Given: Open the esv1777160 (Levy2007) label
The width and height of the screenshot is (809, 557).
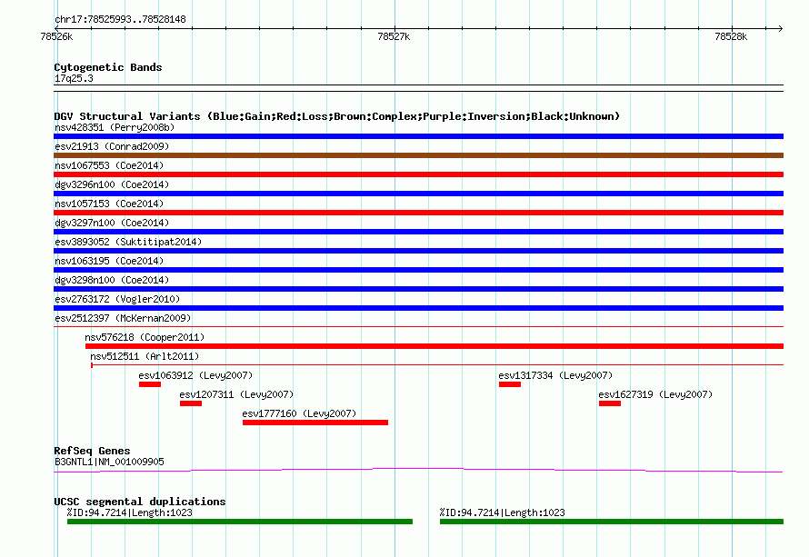Looking at the screenshot, I should point(299,413).
